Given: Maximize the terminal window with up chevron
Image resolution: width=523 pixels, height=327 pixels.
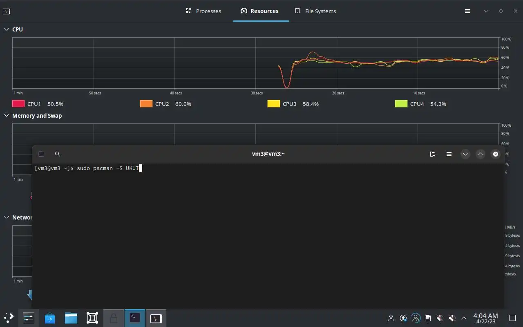Looking at the screenshot, I should tap(481, 154).
